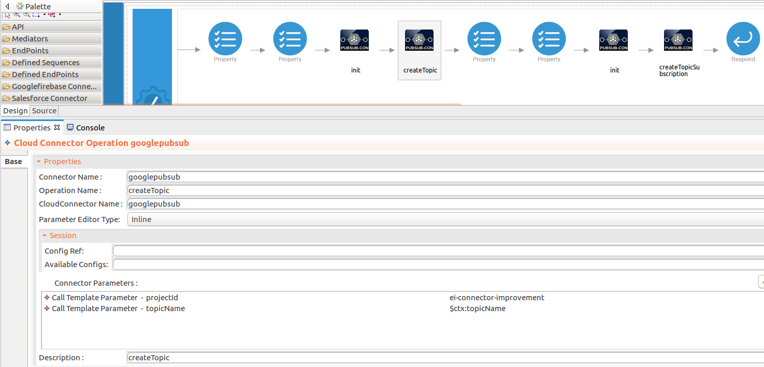Screen dimensions: 764x367
Task: Expand the Salesforce Connector drawer
Action: point(51,98)
